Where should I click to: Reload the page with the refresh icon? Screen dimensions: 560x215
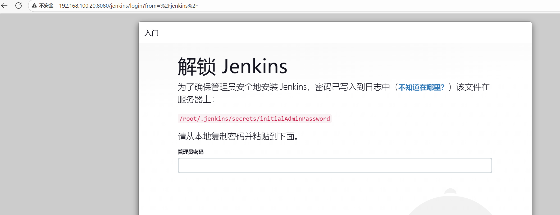click(19, 6)
